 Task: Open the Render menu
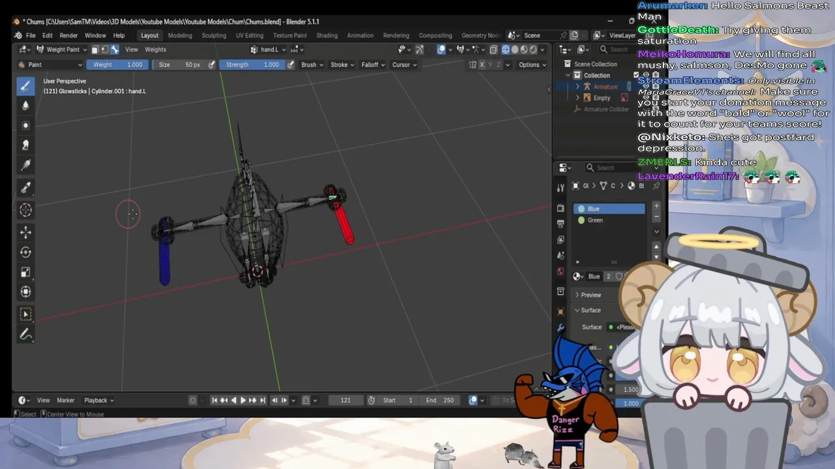tap(68, 35)
